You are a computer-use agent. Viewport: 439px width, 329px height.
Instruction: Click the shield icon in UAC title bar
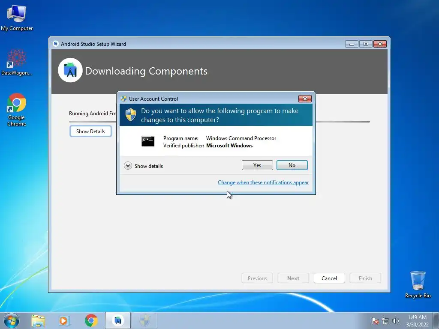point(123,99)
